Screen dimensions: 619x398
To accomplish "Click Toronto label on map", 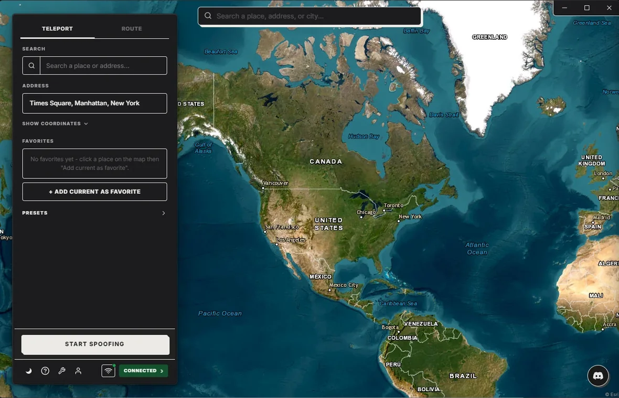I will pos(393,206).
